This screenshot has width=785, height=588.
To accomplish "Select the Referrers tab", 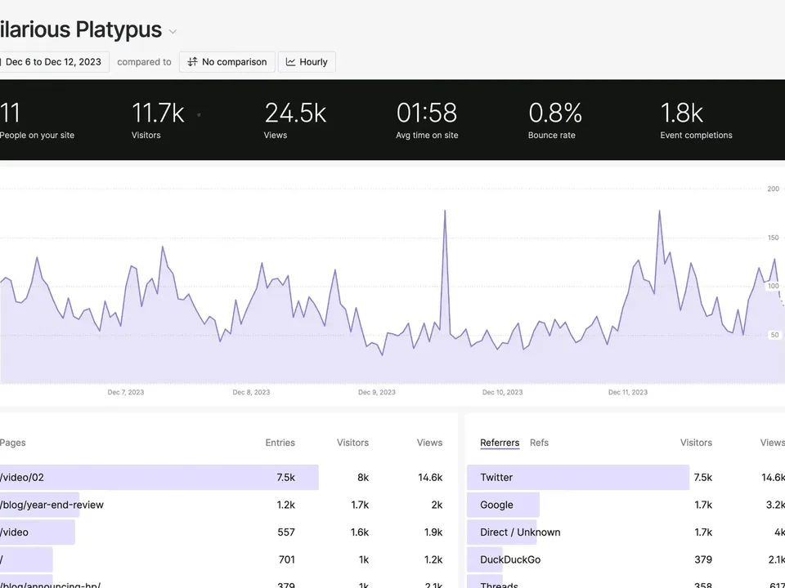I will coord(500,443).
